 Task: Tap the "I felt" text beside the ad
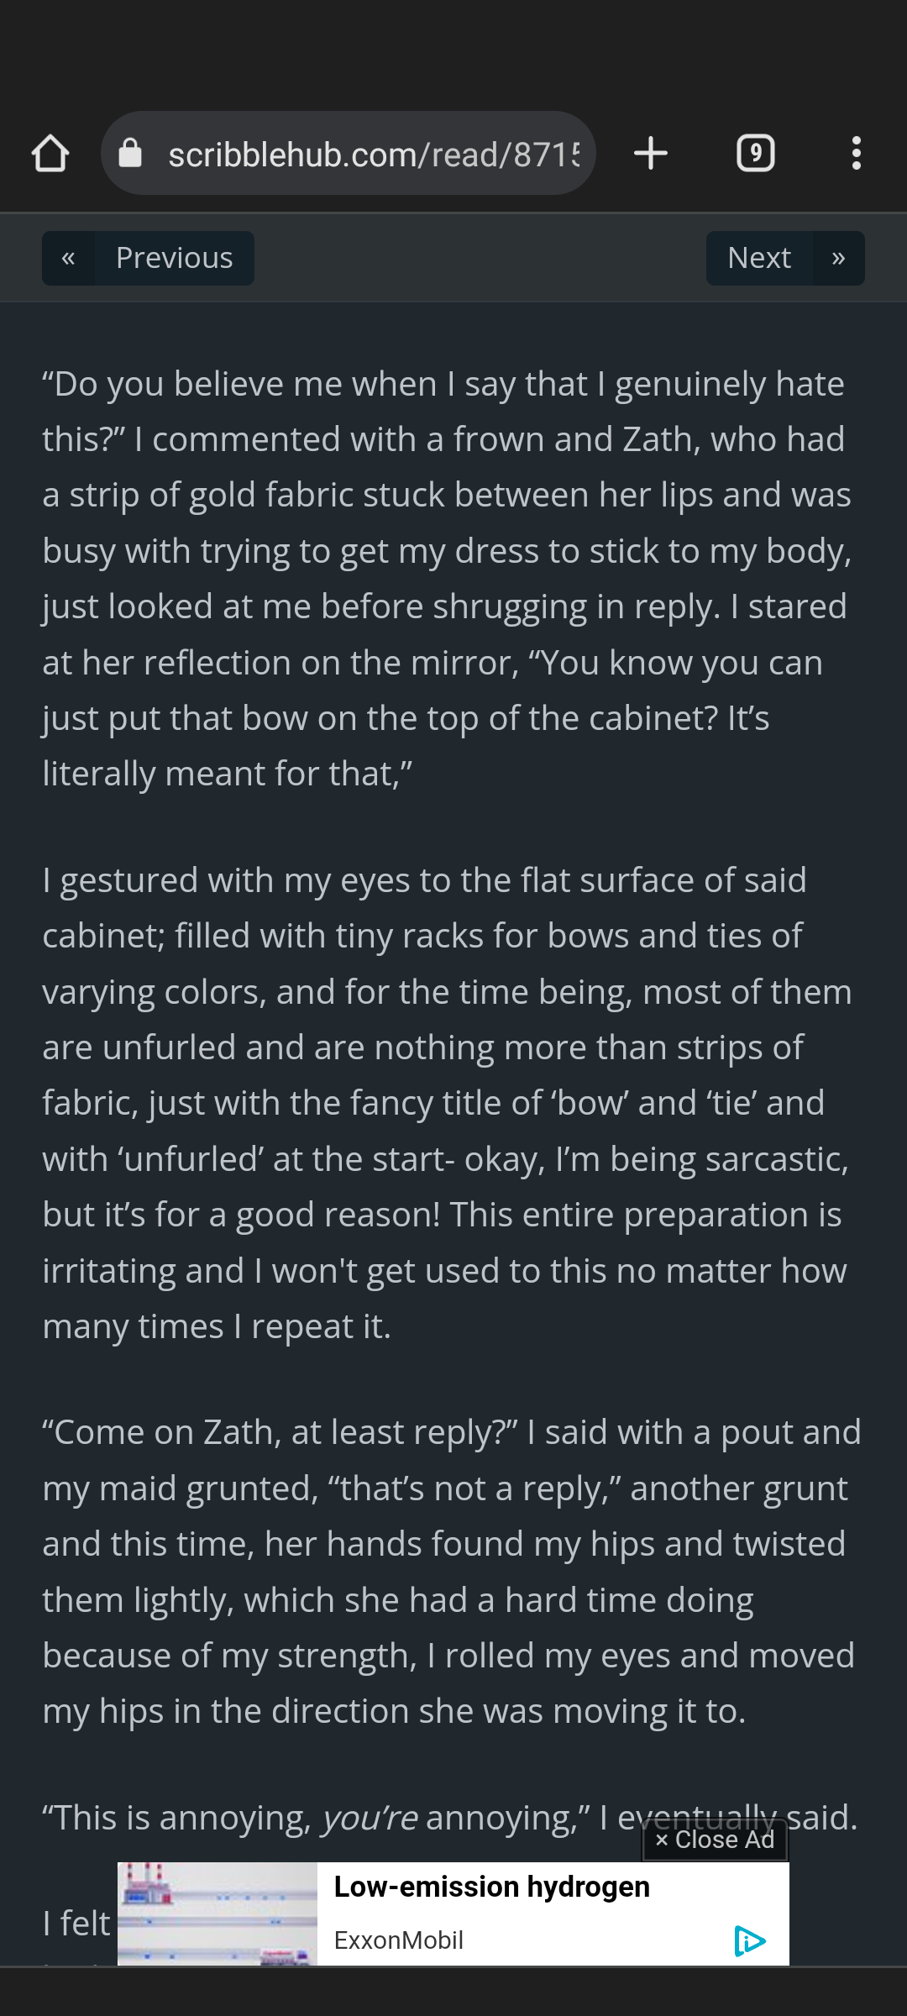pos(76,1924)
